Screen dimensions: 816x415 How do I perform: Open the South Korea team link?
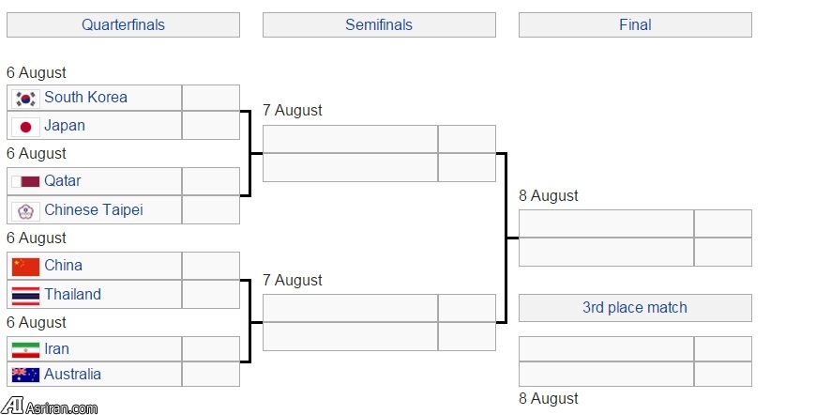85,98
